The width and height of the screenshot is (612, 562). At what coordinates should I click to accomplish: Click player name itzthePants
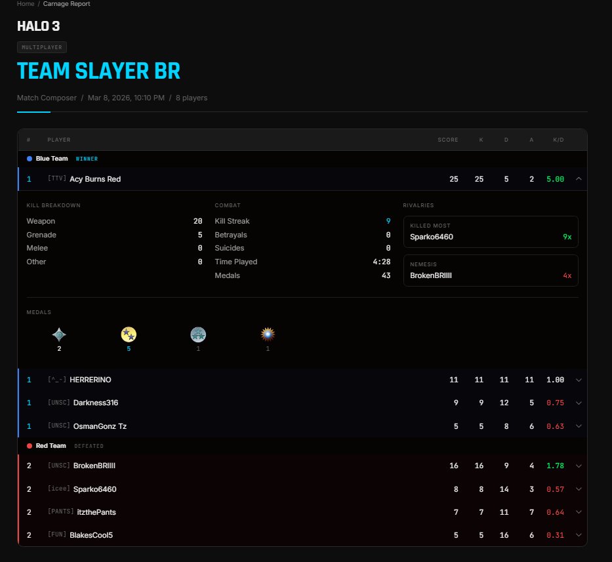pyautogui.click(x=96, y=512)
